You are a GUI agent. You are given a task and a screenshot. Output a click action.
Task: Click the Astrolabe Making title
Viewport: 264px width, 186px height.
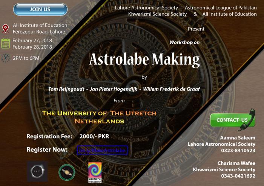(x=144, y=60)
